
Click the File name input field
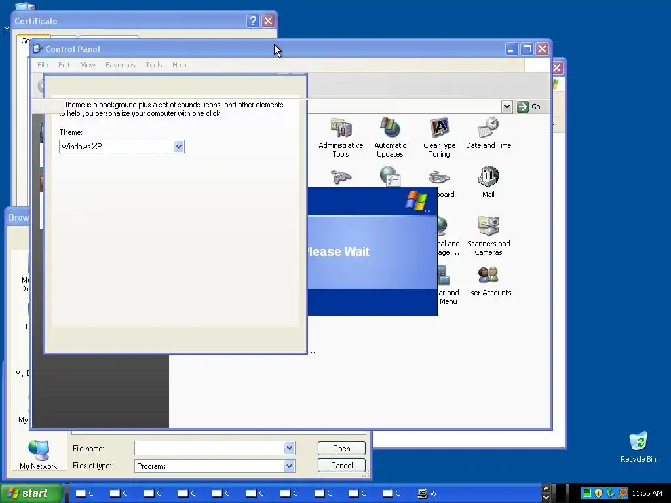pos(209,448)
